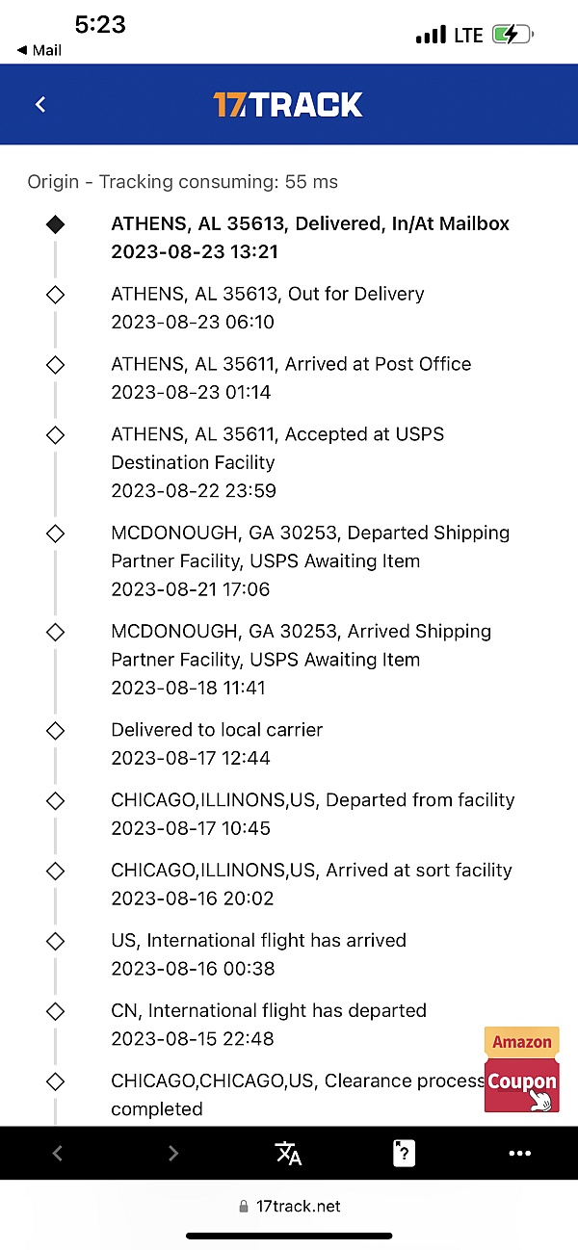This screenshot has height=1250, width=578.
Task: Tap International flight has arrived entry
Action: pyautogui.click(x=258, y=954)
